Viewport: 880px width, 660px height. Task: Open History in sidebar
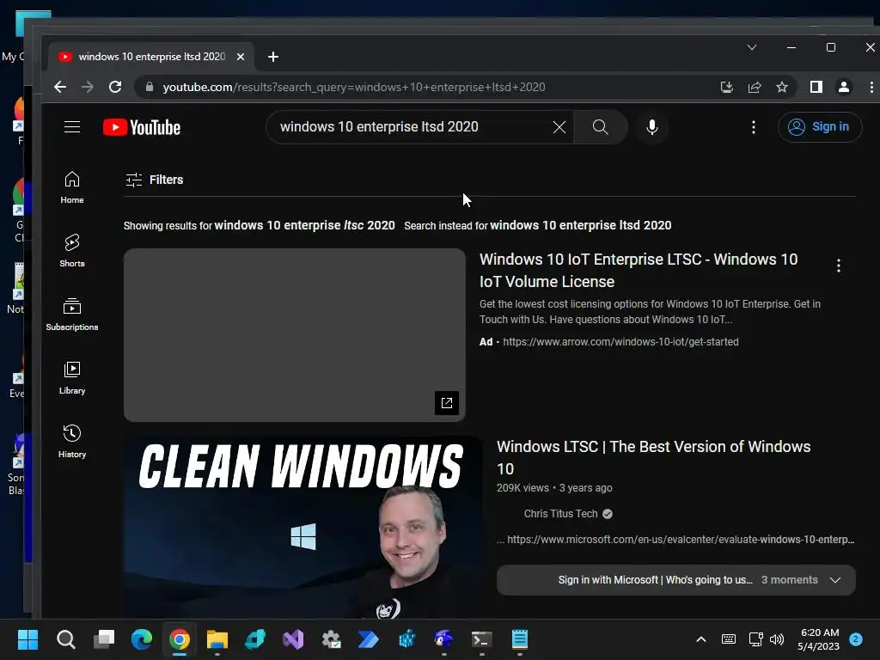pyautogui.click(x=72, y=442)
